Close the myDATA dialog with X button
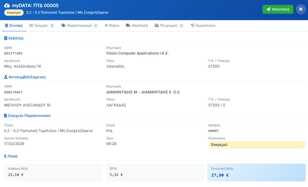 301,9
